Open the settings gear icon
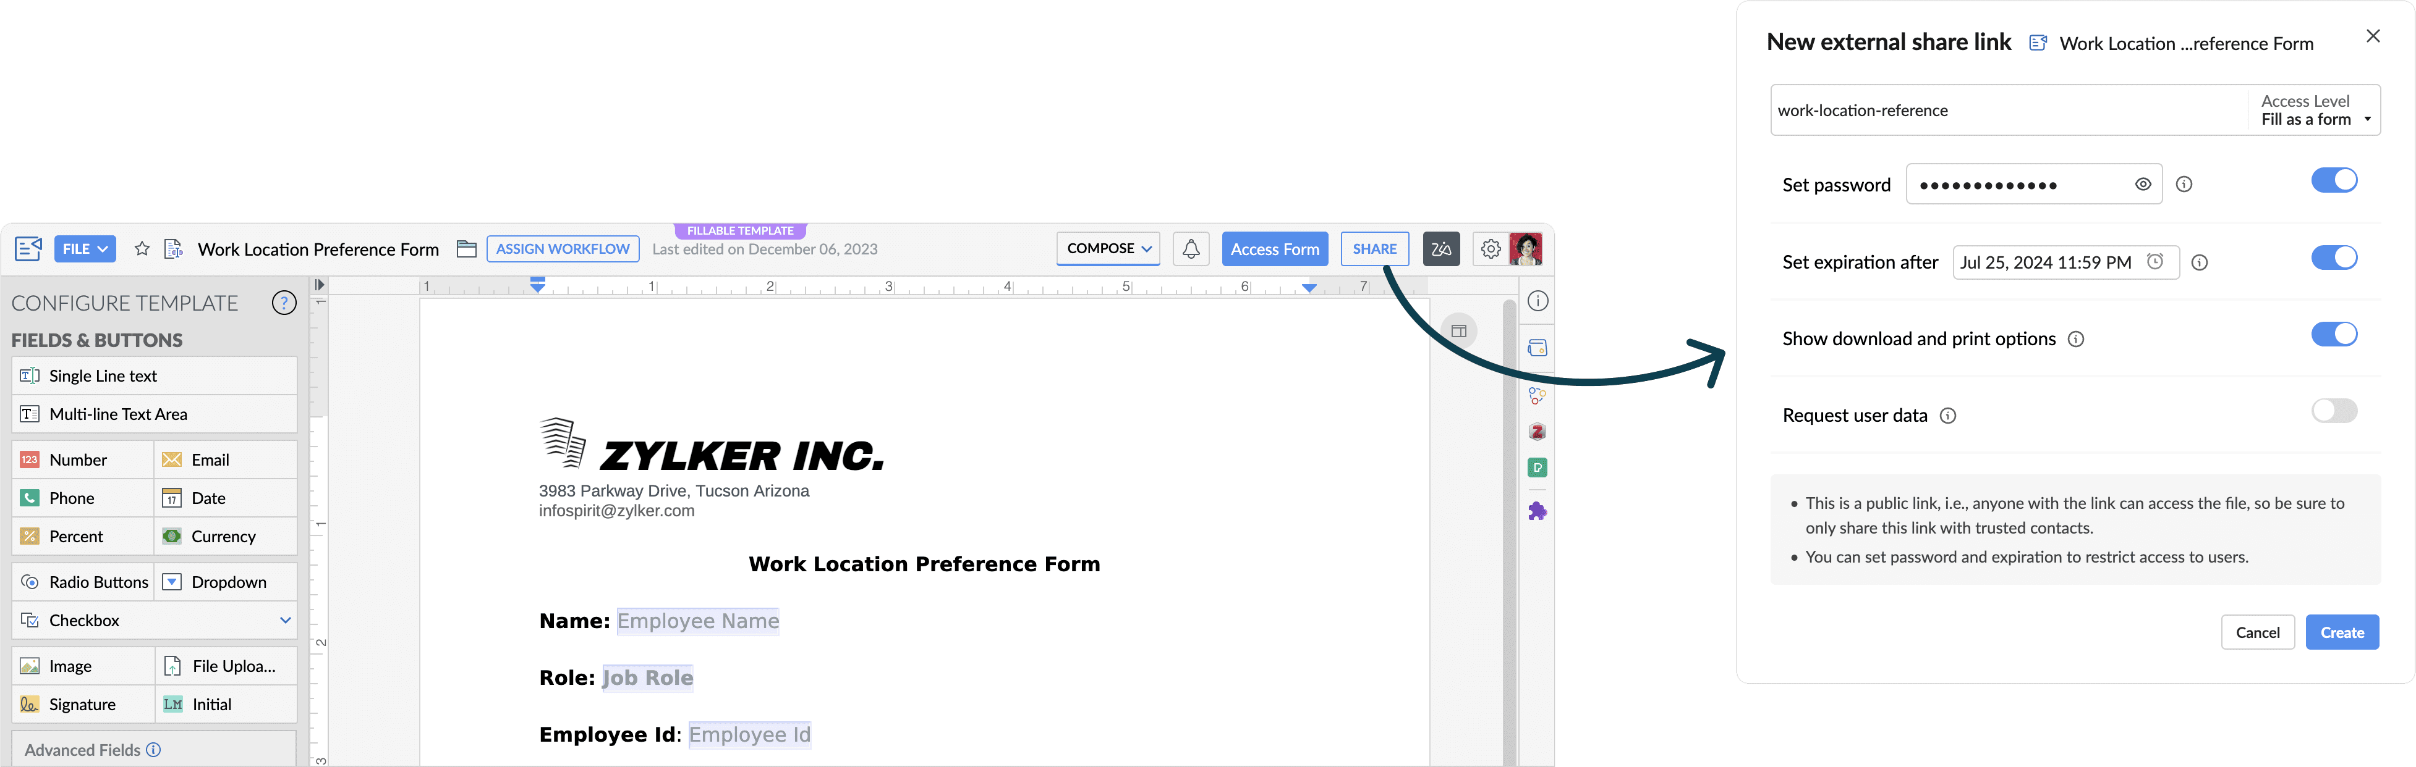Viewport: 2416px width, 767px height. pyautogui.click(x=1491, y=249)
